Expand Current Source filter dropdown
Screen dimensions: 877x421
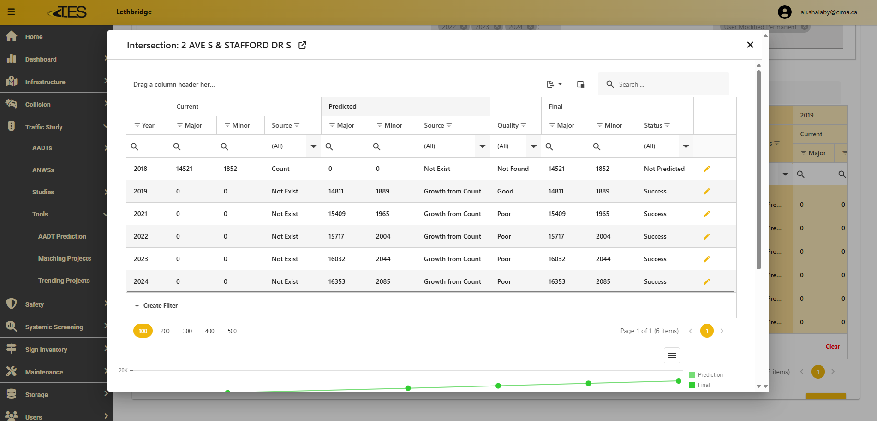pos(313,146)
